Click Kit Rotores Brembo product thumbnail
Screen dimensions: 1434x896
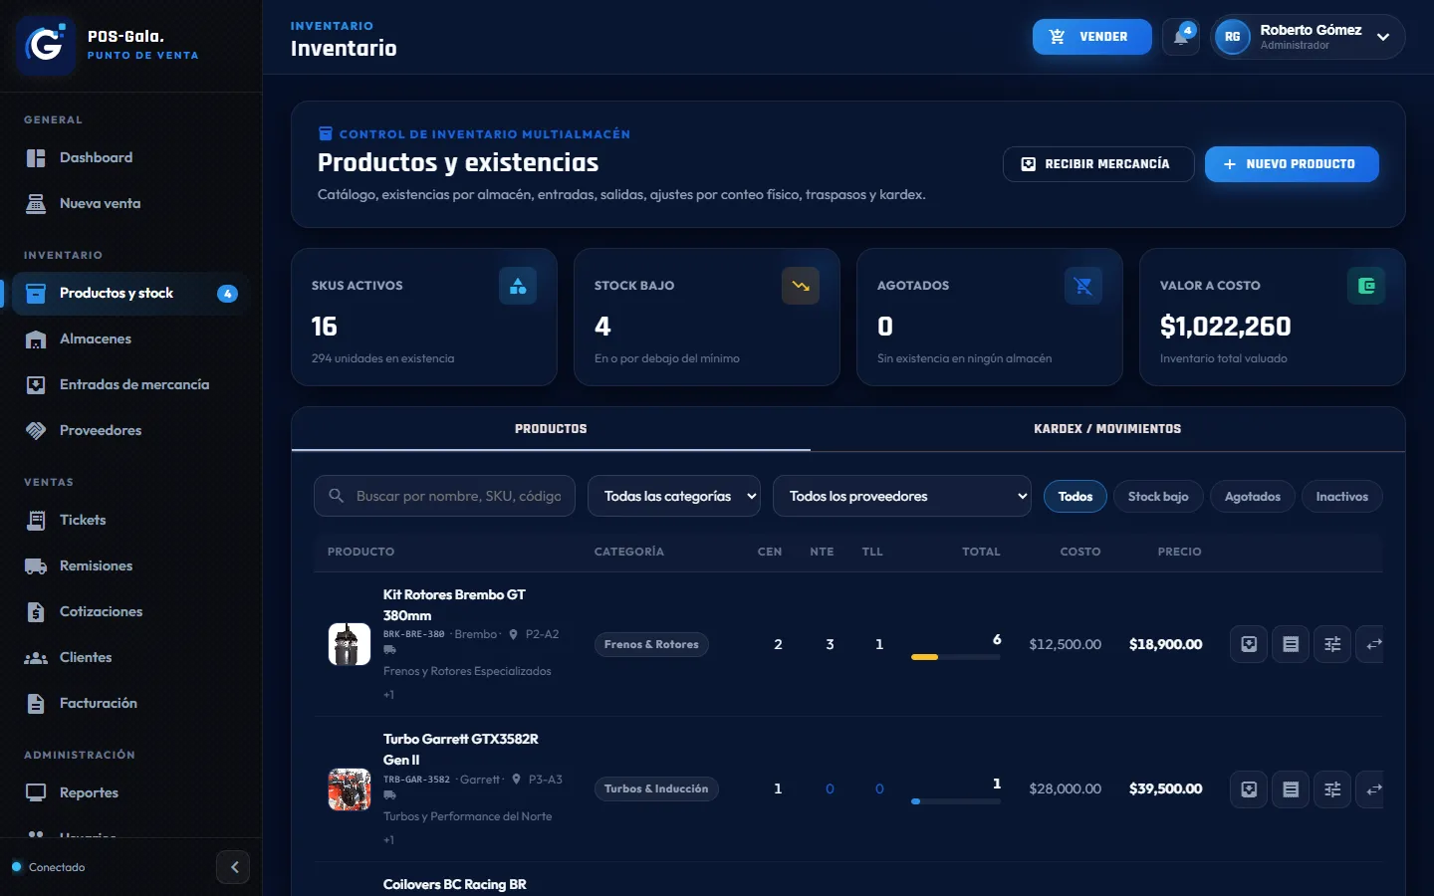[x=350, y=644]
